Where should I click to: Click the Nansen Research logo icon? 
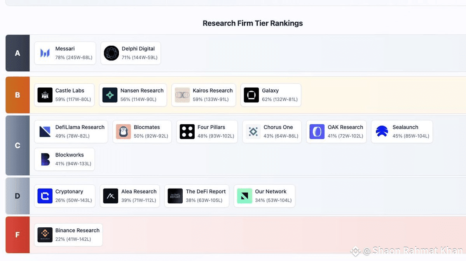(110, 95)
